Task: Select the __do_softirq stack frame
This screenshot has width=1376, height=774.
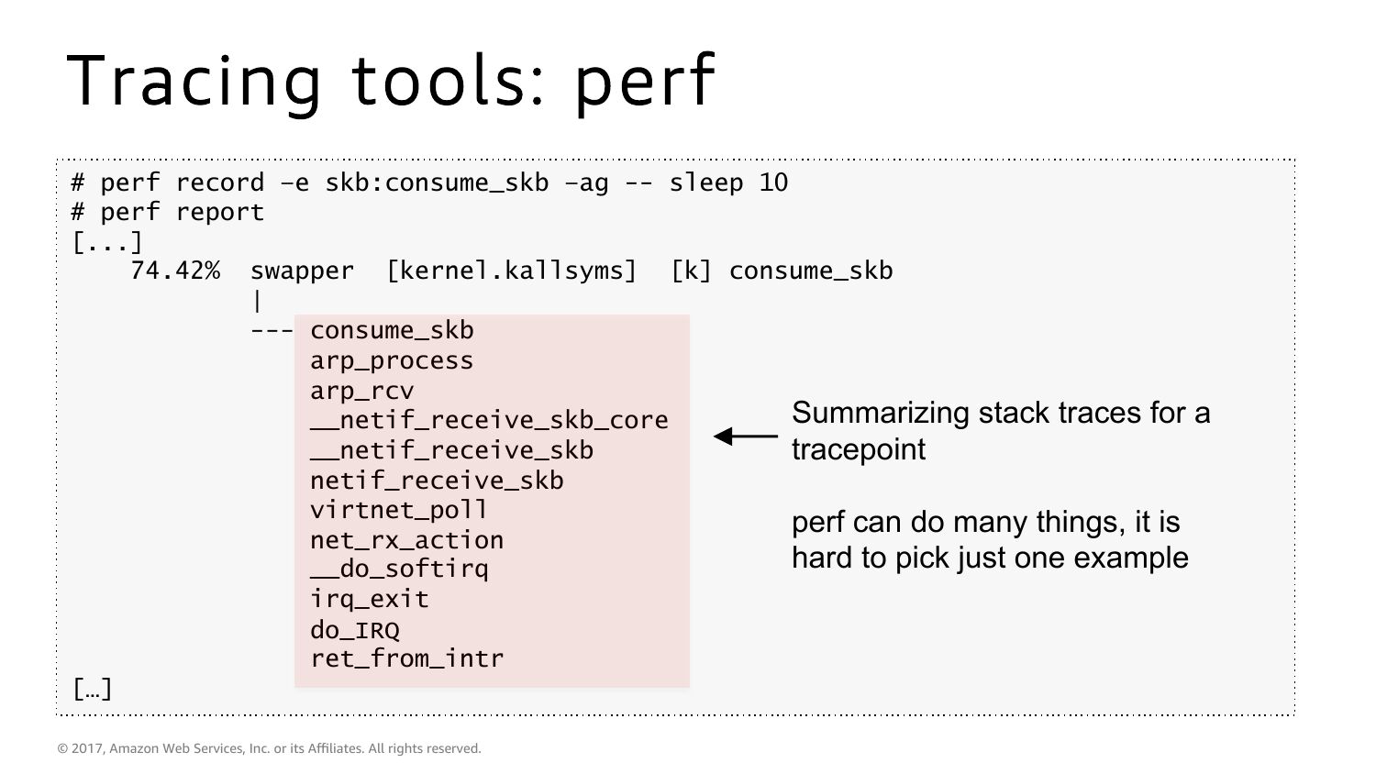Action: pyautogui.click(x=399, y=569)
